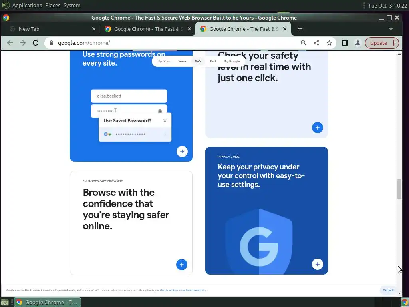Go back to the previous page
The width and height of the screenshot is (409, 307).
10,43
